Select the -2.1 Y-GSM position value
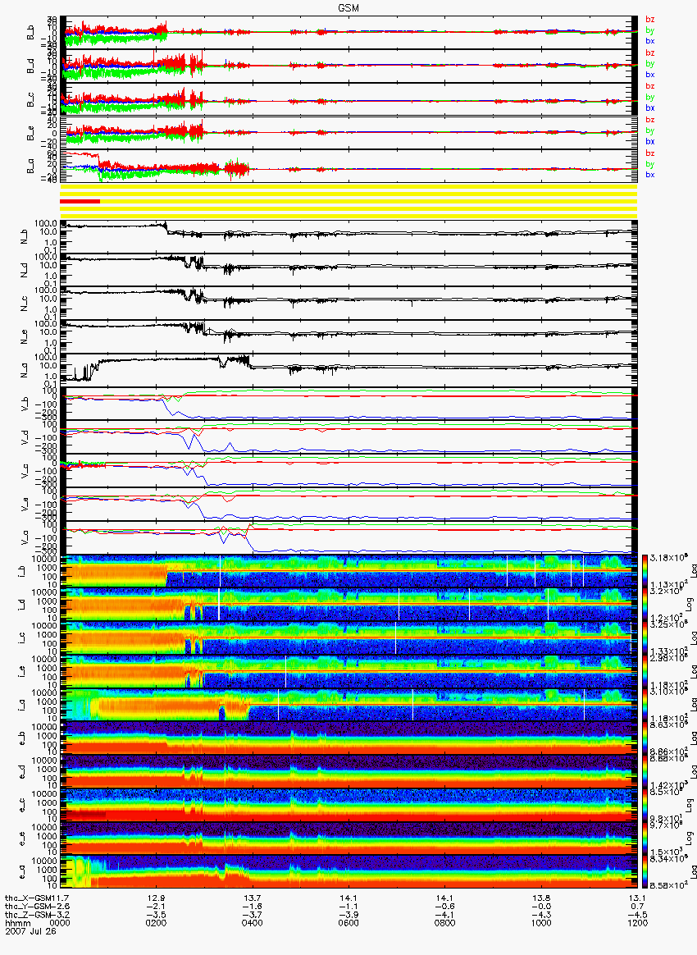Image resolution: width=697 pixels, height=955 pixels. [156, 907]
